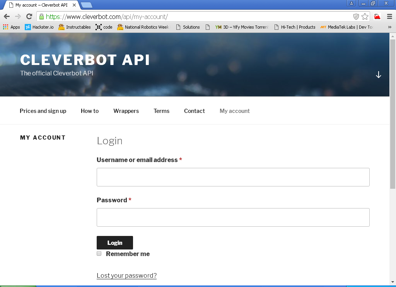Close the My account tab
The height and width of the screenshot is (287, 396).
pyautogui.click(x=74, y=5)
